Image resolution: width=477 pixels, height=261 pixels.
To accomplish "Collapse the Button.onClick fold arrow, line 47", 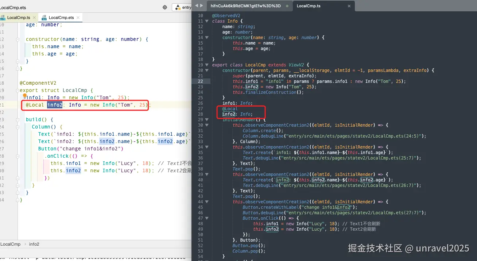I will pyautogui.click(x=207, y=218).
